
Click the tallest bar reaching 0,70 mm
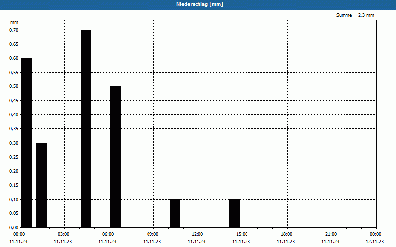click(86, 128)
